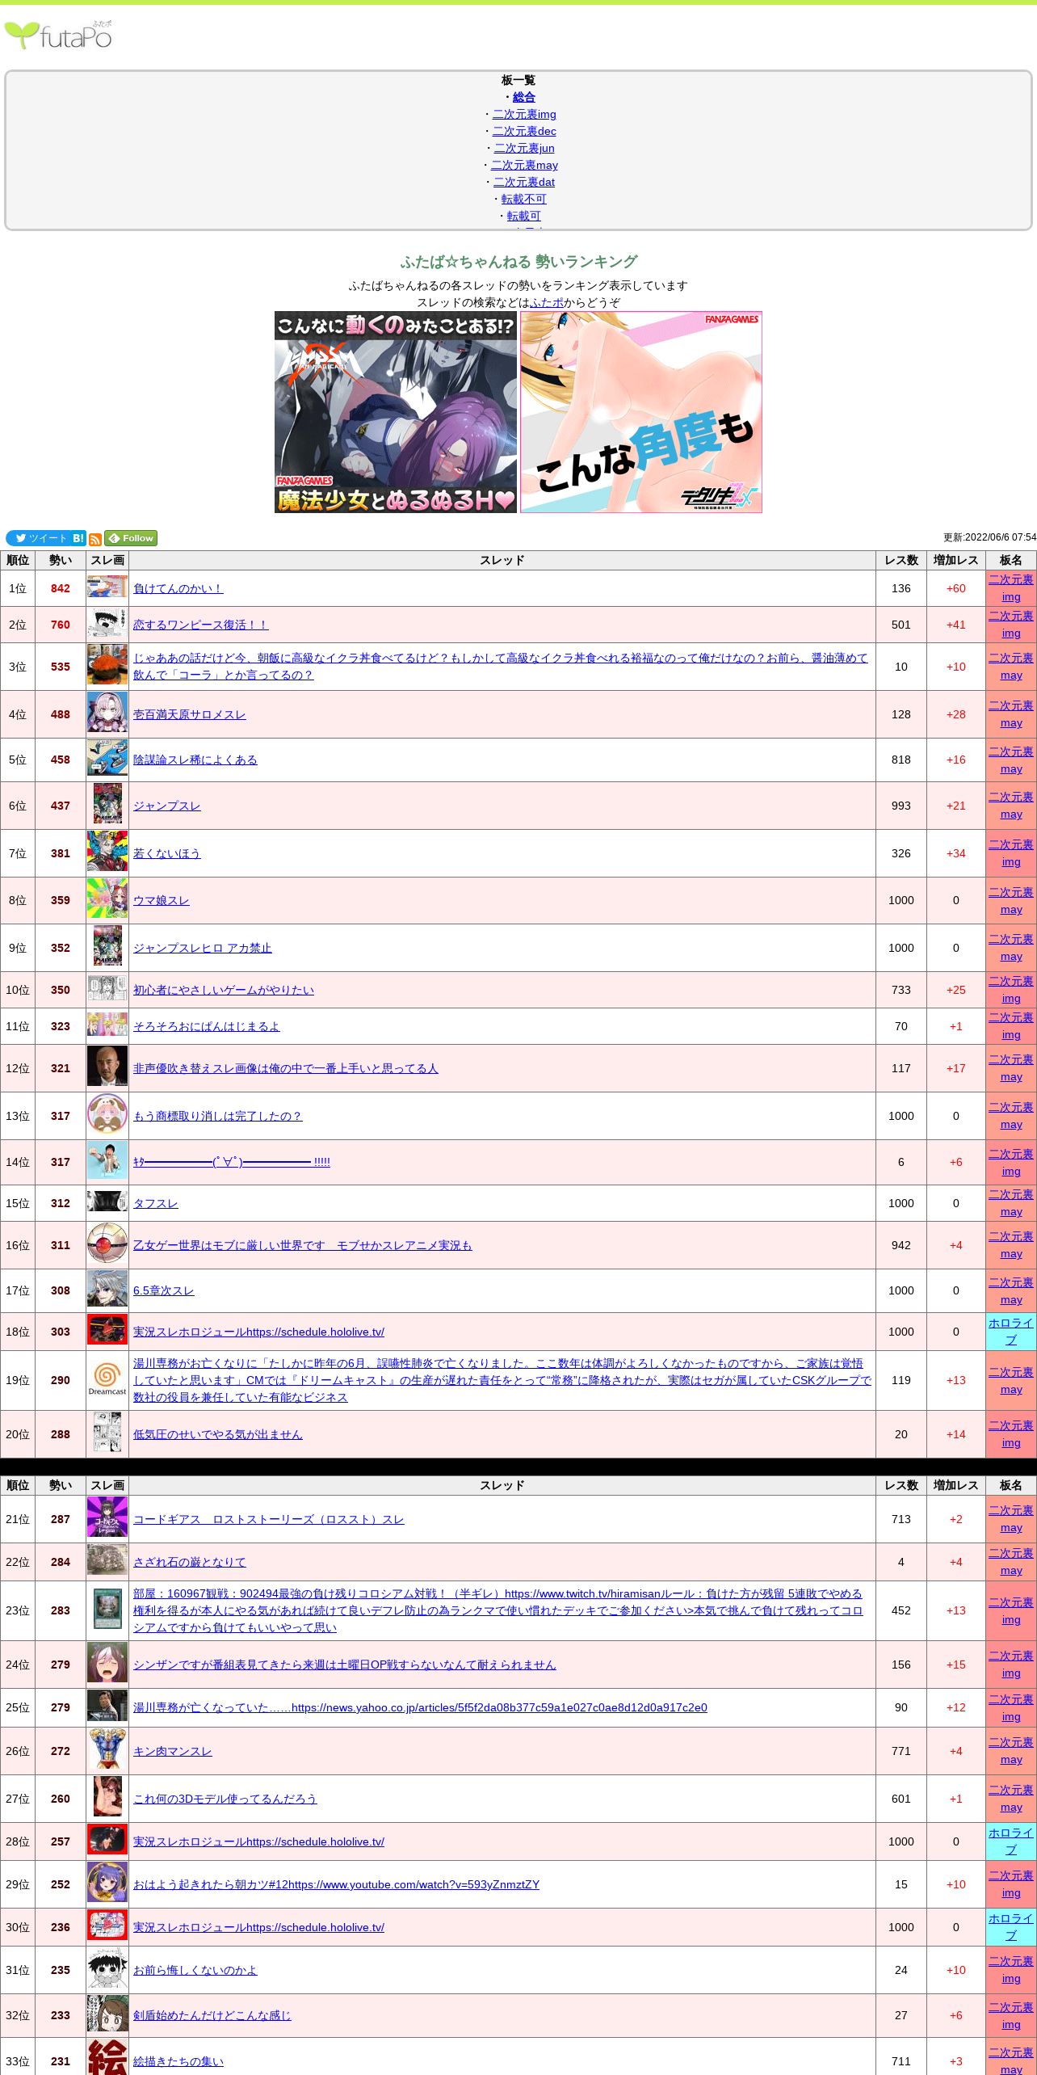Click the 勢い value 842 in the 1位 row
Screen dimensions: 1037x2075
pos(61,588)
